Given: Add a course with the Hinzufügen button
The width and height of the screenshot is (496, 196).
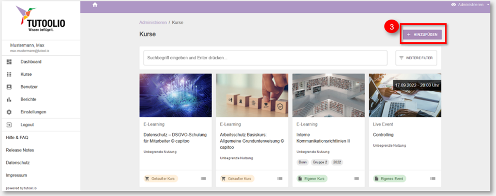Looking at the screenshot, I should click(422, 35).
